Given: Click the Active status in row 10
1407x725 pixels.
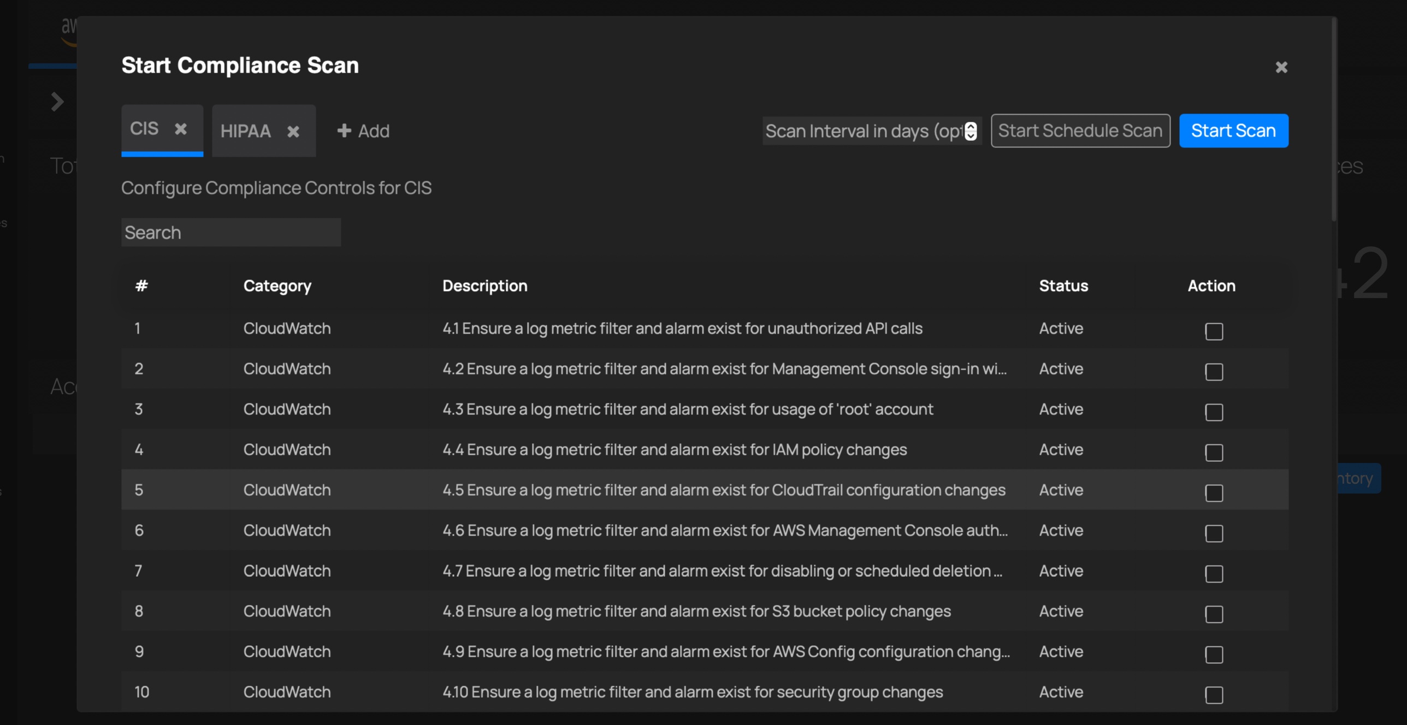Looking at the screenshot, I should [x=1061, y=692].
